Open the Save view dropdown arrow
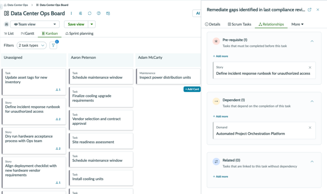 pyautogui.click(x=92, y=24)
